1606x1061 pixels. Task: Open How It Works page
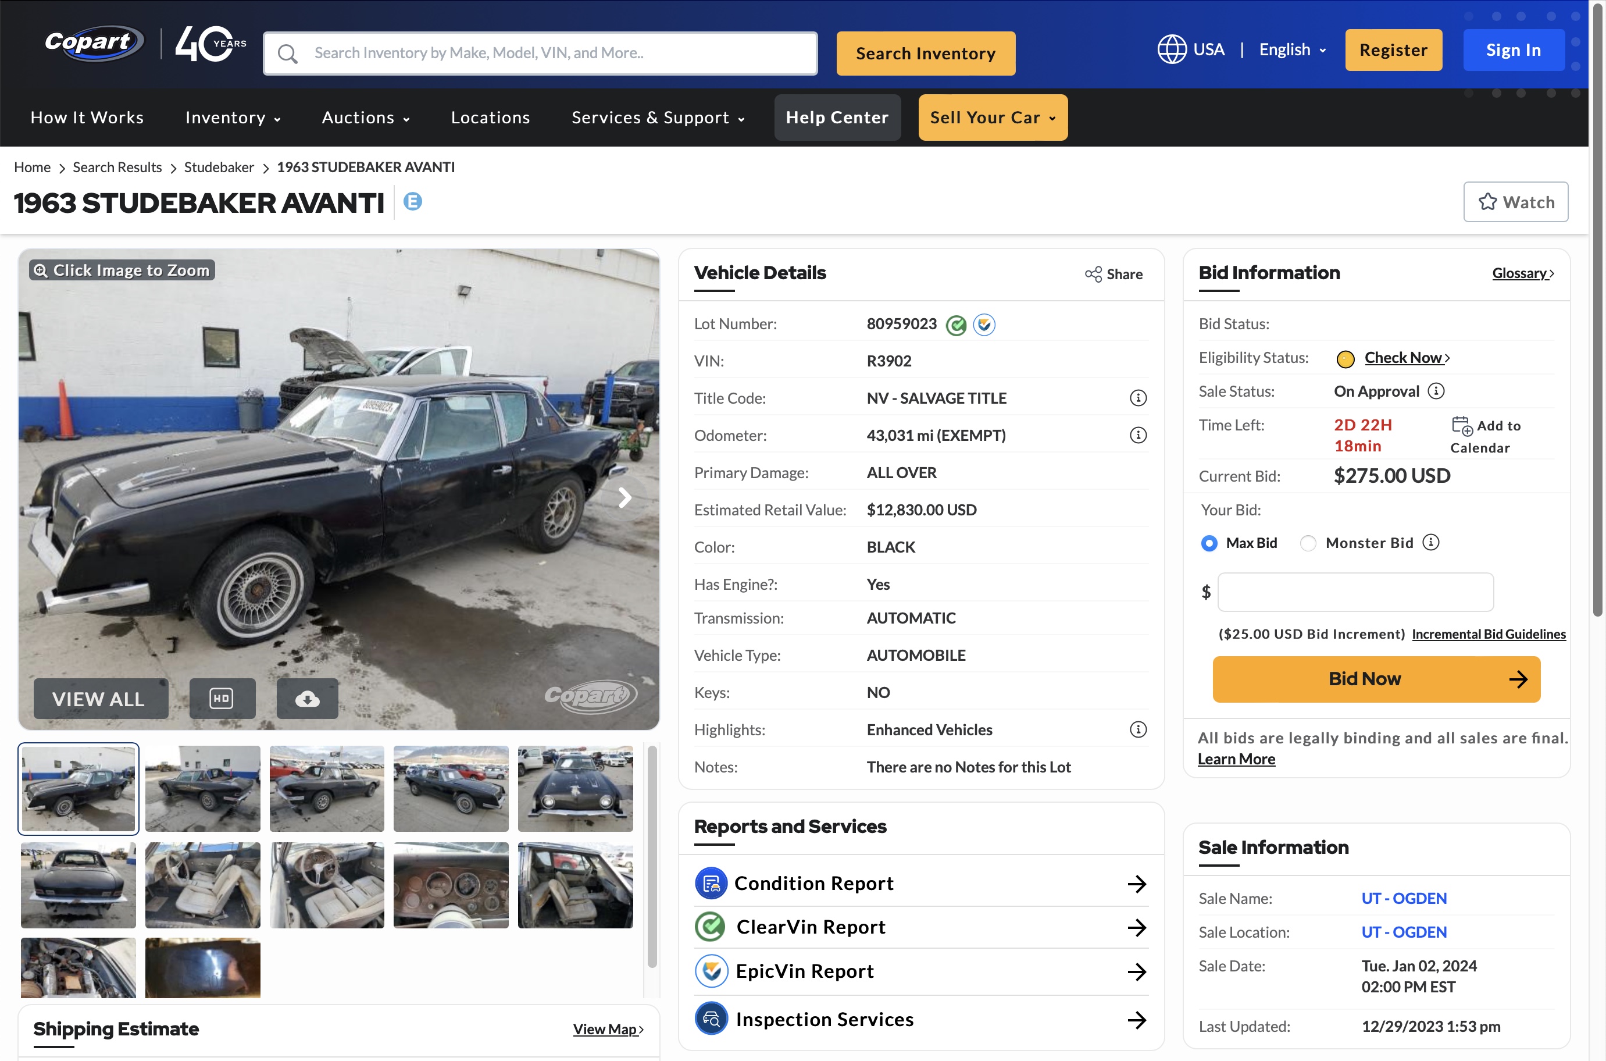(x=87, y=117)
